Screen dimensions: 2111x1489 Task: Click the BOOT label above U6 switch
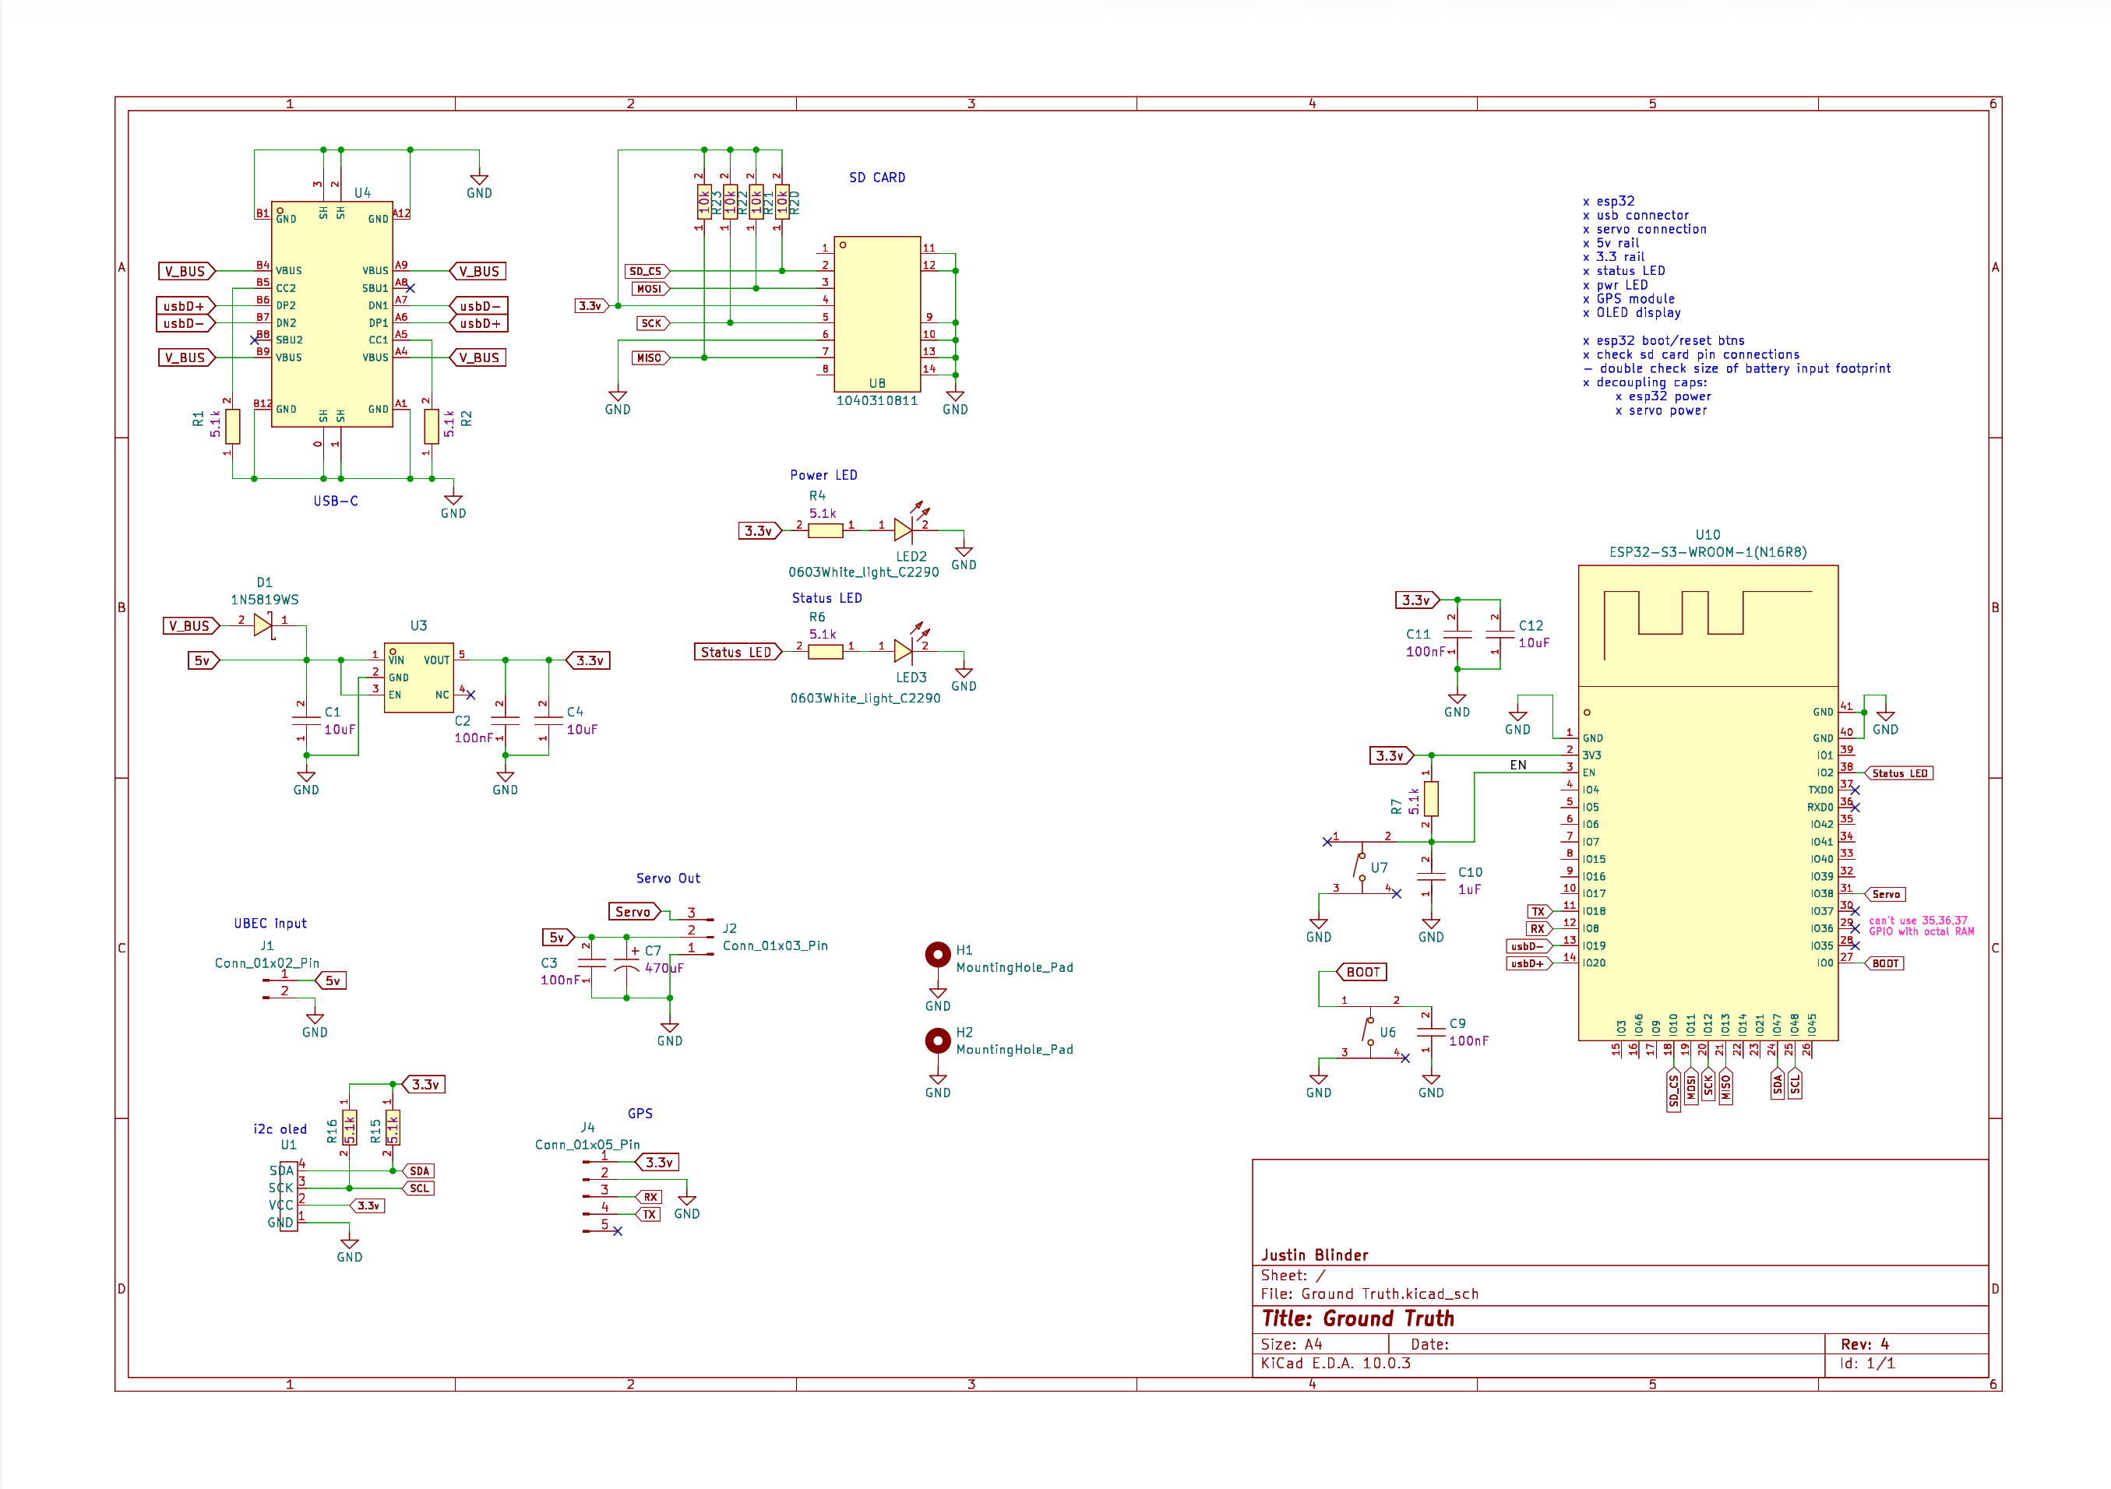pos(1362,973)
